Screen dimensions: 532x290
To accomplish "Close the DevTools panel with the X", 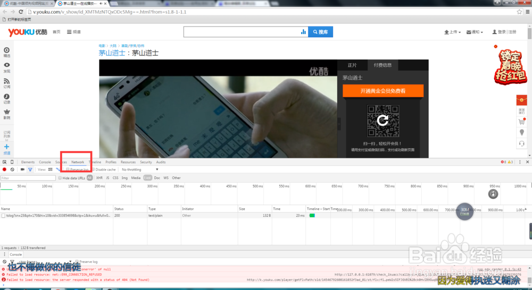I will pos(528,163).
